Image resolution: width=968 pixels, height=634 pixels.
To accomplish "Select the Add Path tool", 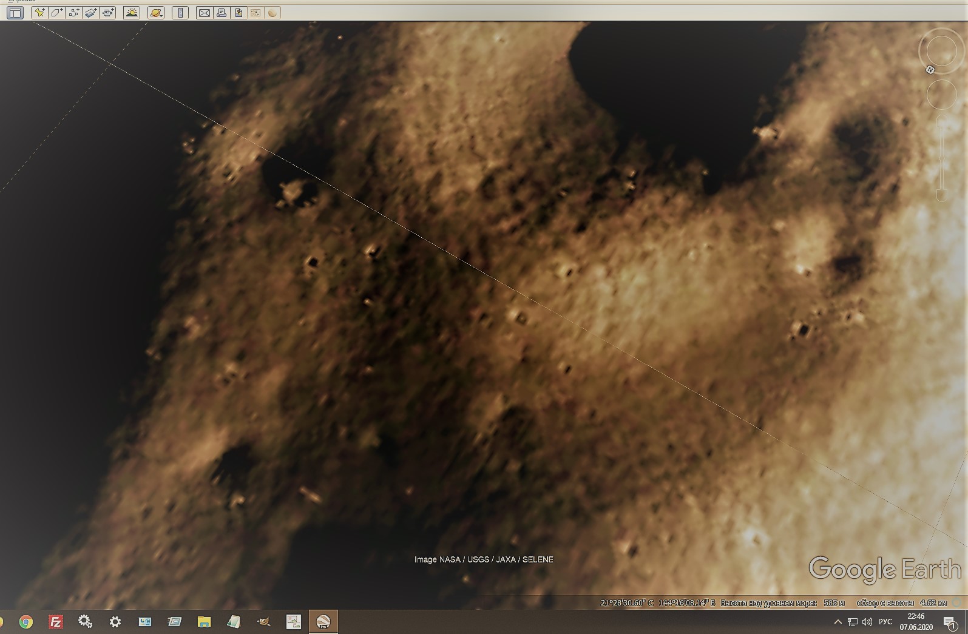I will 74,13.
